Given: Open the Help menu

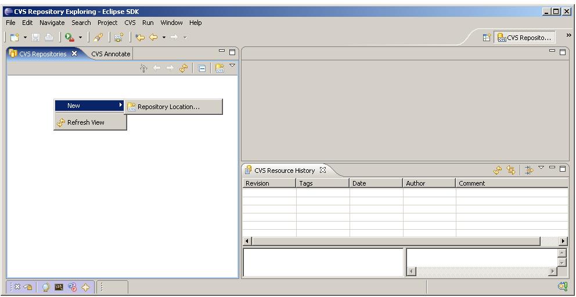Looking at the screenshot, I should [196, 23].
